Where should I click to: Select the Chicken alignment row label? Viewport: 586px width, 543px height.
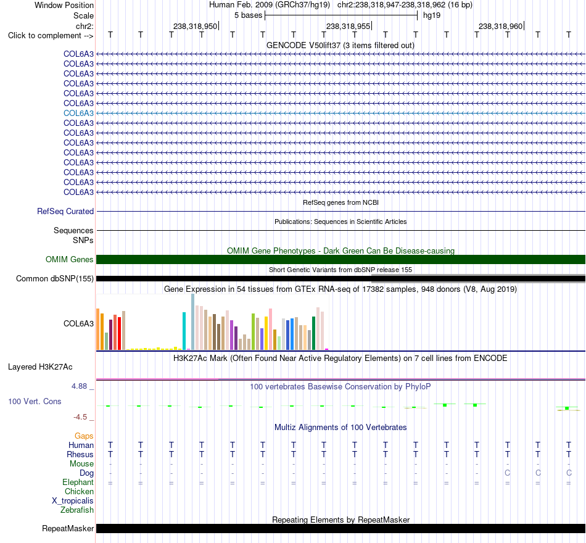click(79, 491)
